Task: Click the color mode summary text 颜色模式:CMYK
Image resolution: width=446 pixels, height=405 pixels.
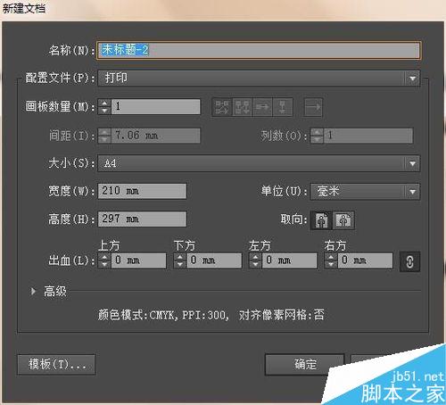Action: click(x=136, y=315)
